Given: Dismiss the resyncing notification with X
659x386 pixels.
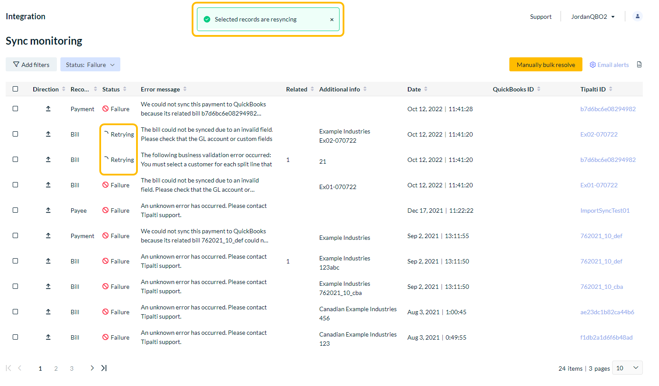Looking at the screenshot, I should tap(332, 20).
